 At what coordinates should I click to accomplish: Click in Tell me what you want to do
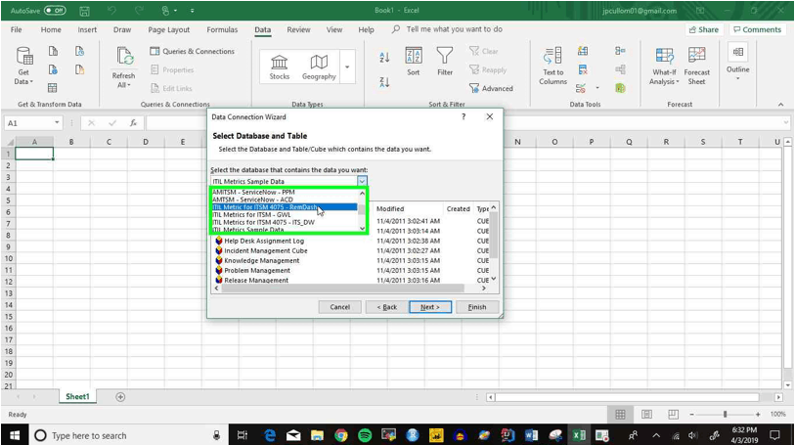pyautogui.click(x=455, y=29)
